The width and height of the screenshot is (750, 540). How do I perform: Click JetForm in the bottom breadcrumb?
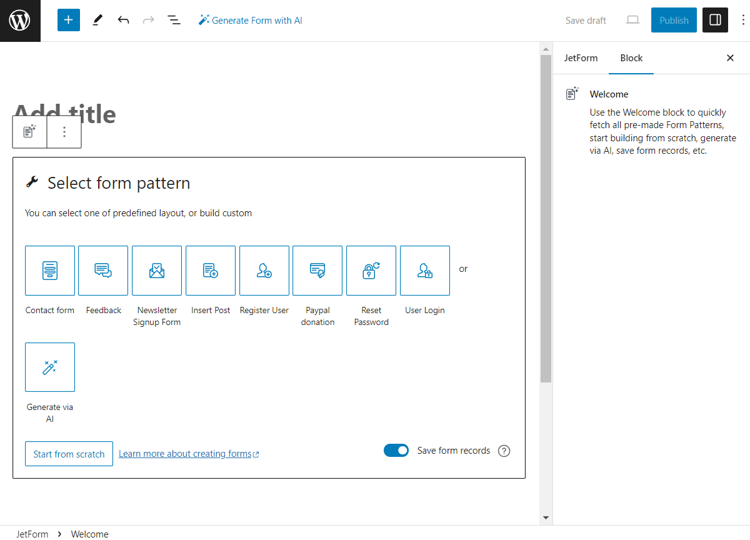click(x=32, y=534)
